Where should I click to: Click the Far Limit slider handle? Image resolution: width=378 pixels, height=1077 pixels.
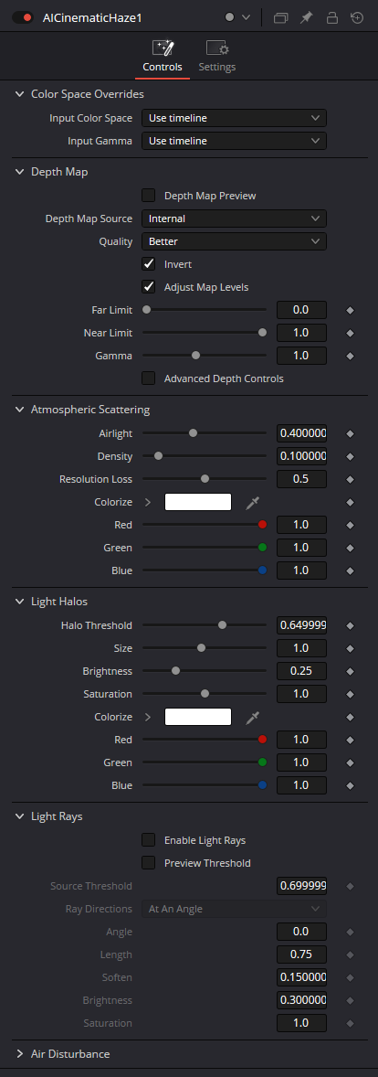pos(146,310)
